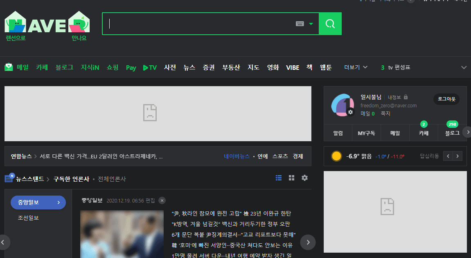This screenshot has height=258, width=471.
Task: Show more account tabs with right arrow
Action: tap(467, 132)
